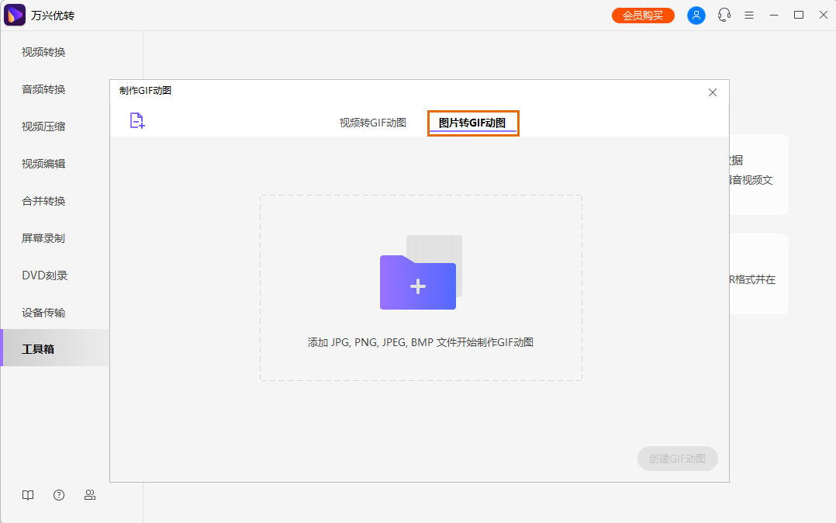The height and width of the screenshot is (523, 836).
Task: Click the 添加 JPG, PNG, JPEG, BMP text
Action: coord(420,343)
